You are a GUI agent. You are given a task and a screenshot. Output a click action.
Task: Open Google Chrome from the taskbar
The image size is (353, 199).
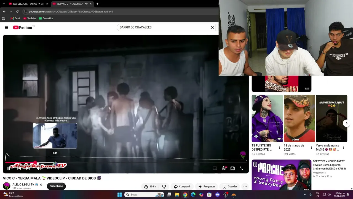185,195
